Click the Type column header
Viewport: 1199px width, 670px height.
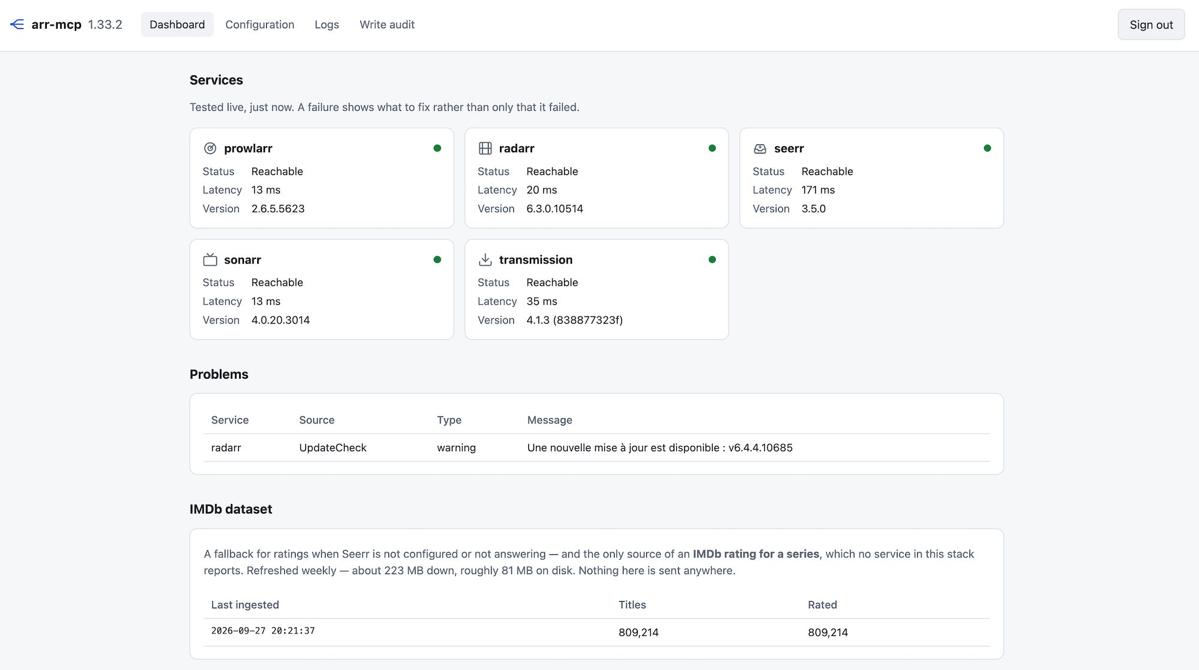[449, 420]
